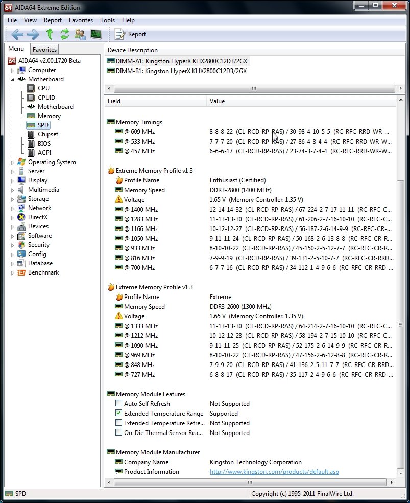The height and width of the screenshot is (503, 410).
Task: Click the vertical scrollbar thumb in details pane
Action: (x=400, y=324)
